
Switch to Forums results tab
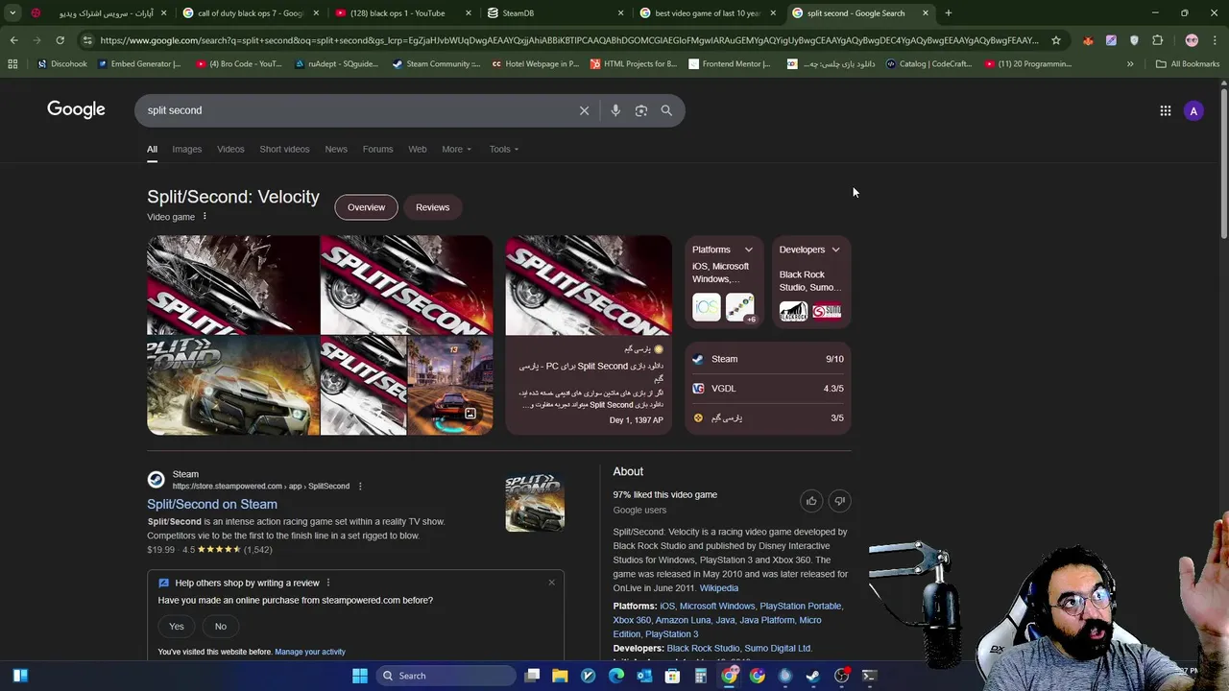click(377, 149)
